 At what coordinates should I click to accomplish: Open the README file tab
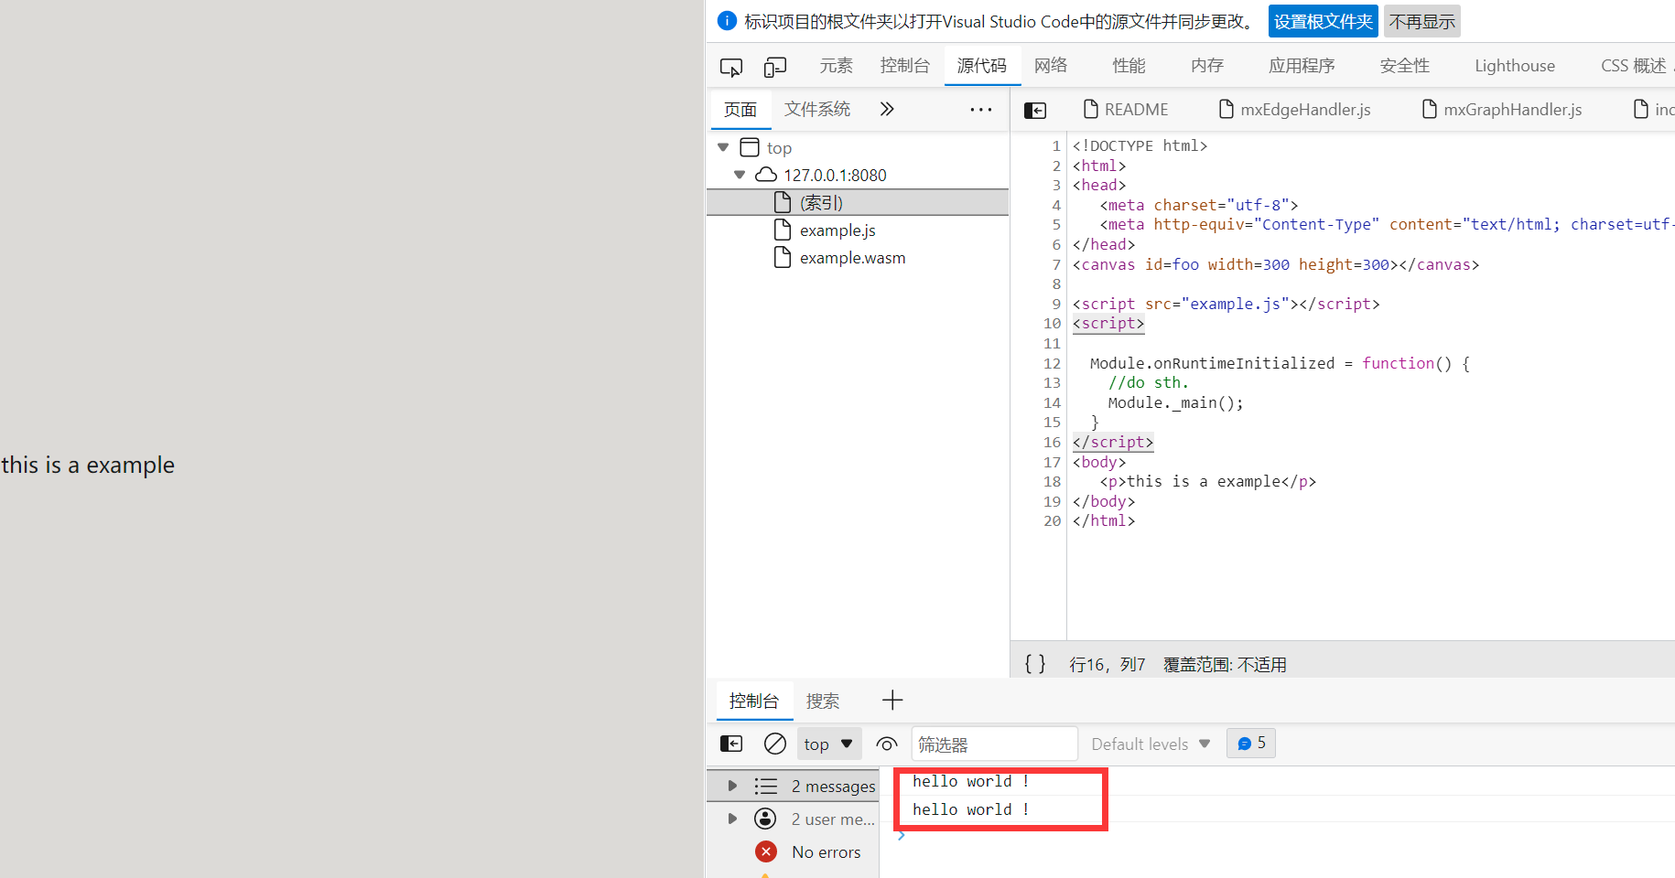1126,110
